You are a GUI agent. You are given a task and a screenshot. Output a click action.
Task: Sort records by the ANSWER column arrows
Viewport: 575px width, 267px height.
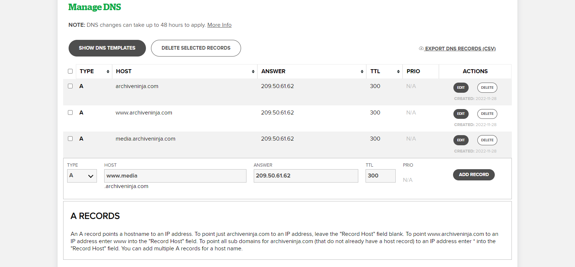coord(362,72)
